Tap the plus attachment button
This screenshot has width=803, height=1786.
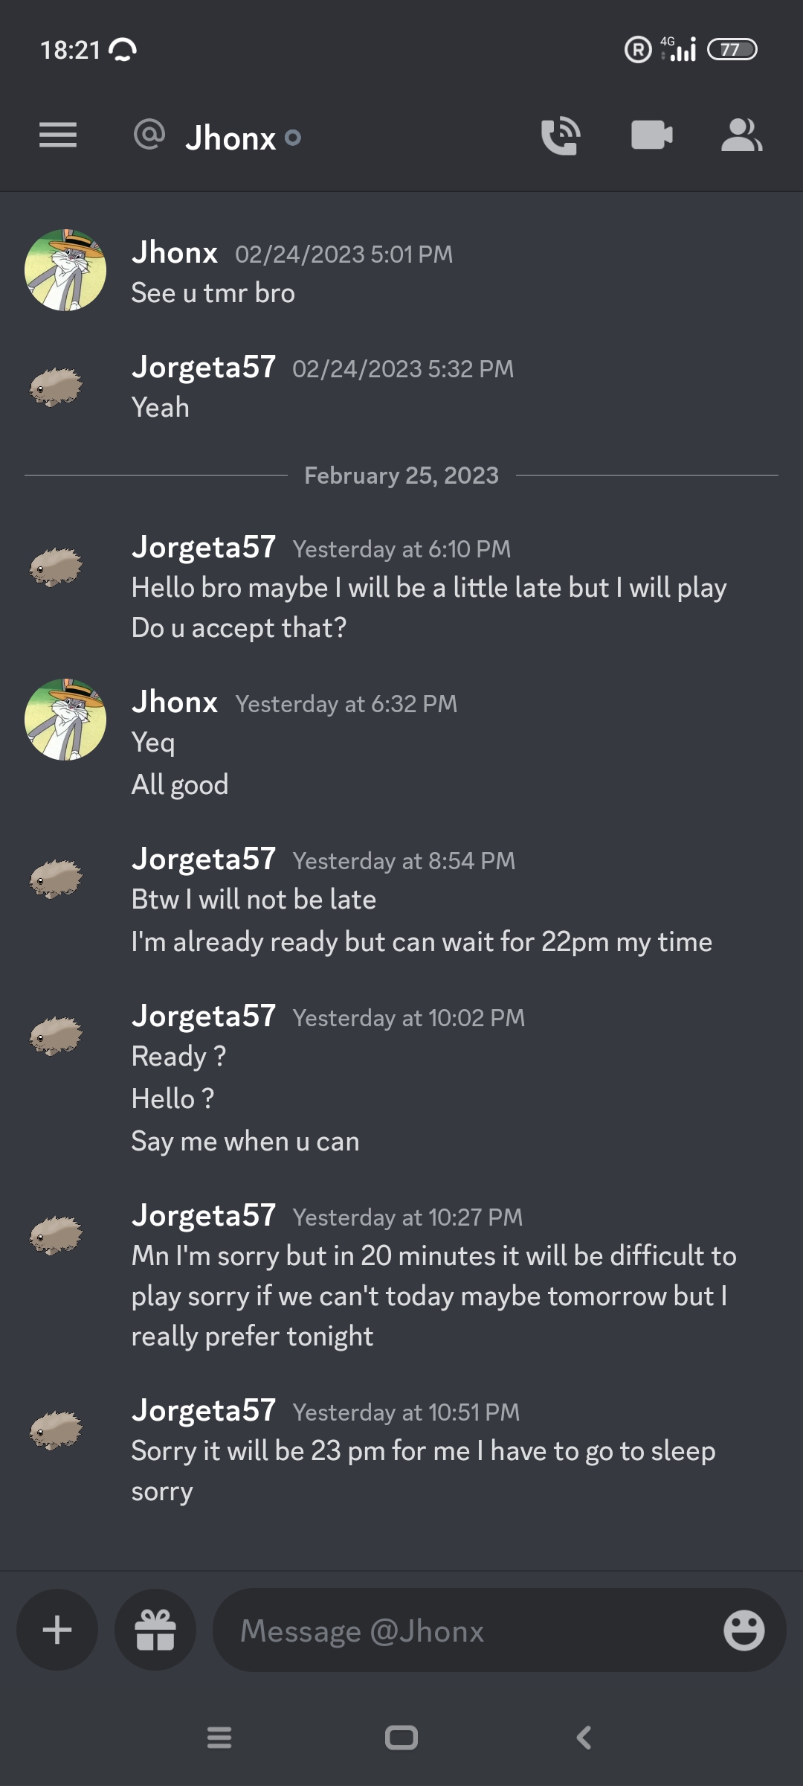point(57,1630)
